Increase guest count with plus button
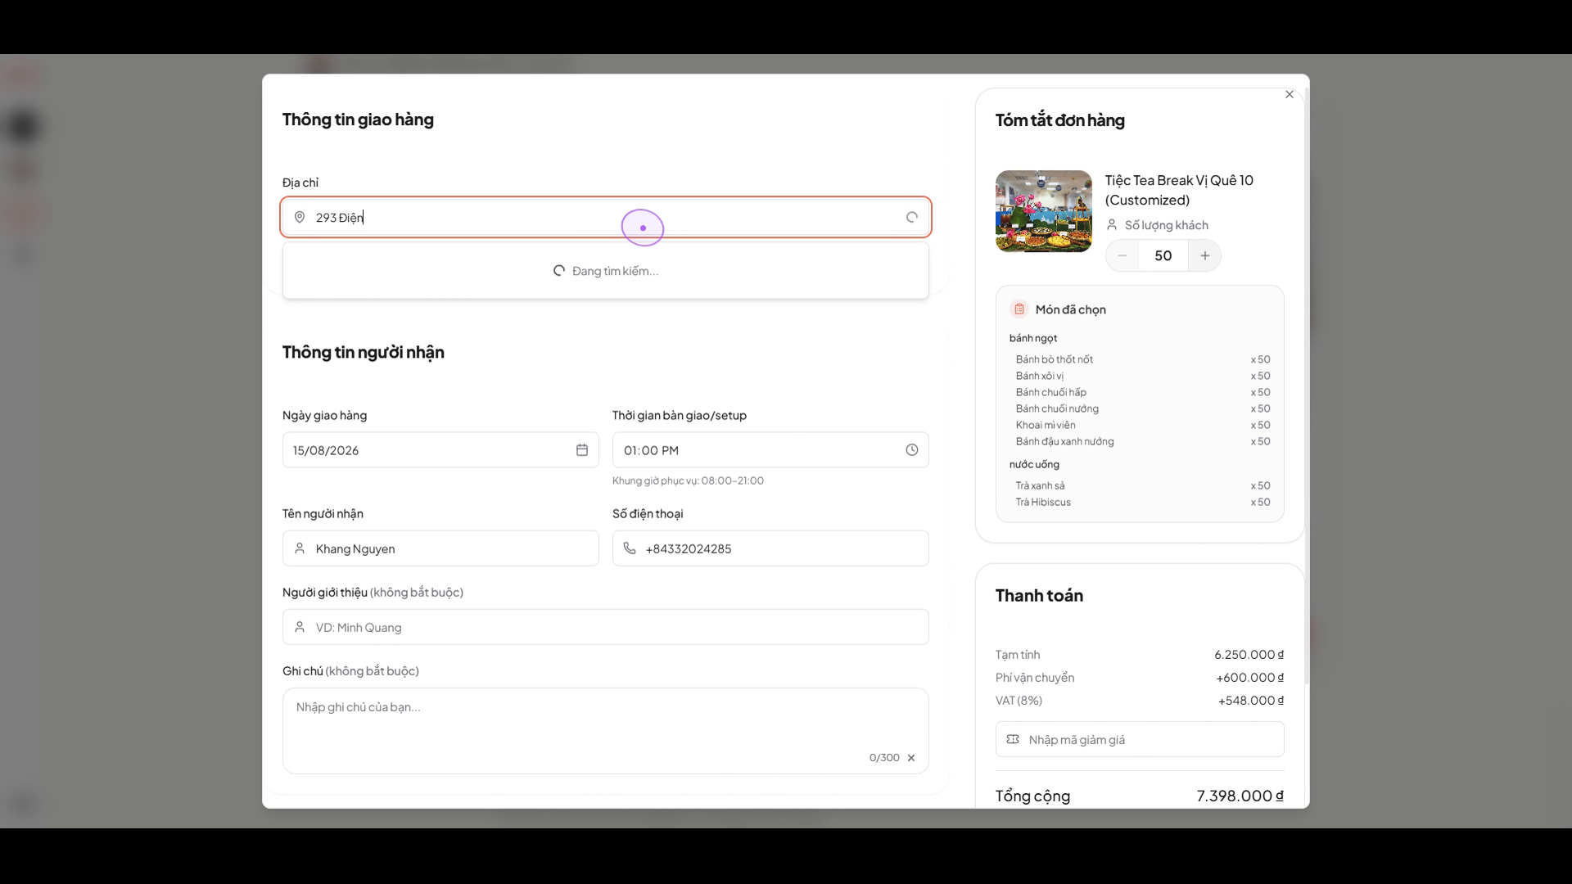 coord(1205,255)
